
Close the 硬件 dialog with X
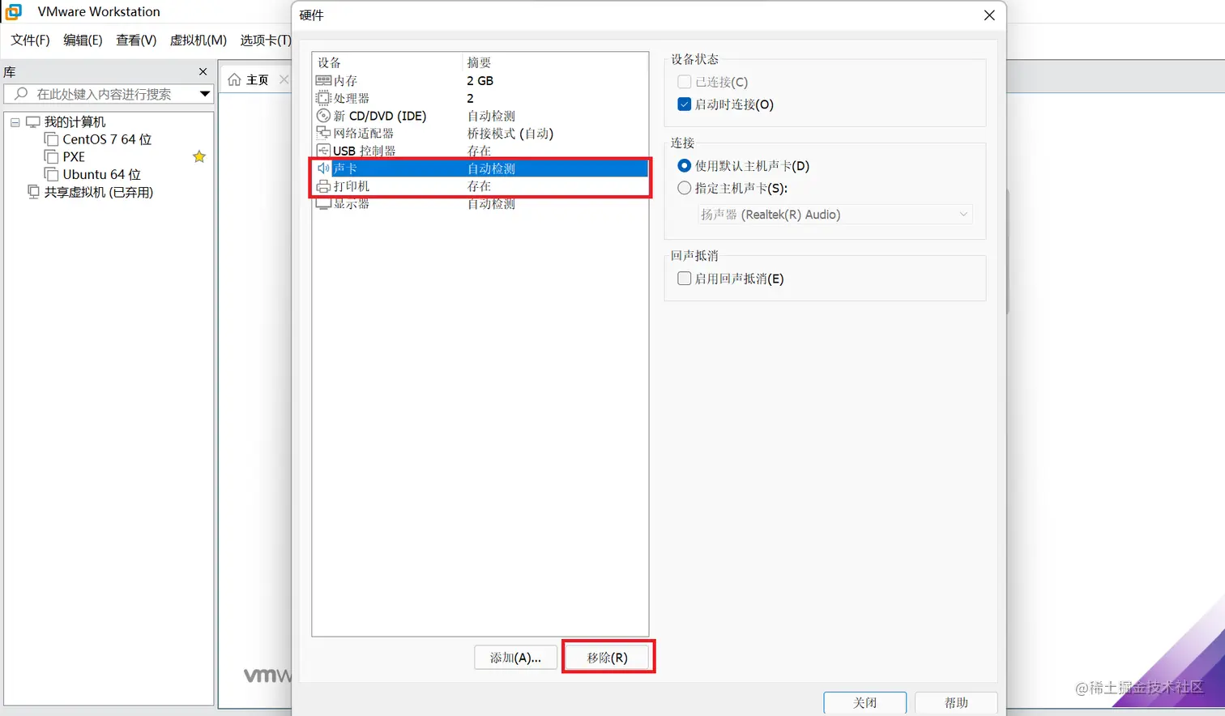[x=989, y=15]
